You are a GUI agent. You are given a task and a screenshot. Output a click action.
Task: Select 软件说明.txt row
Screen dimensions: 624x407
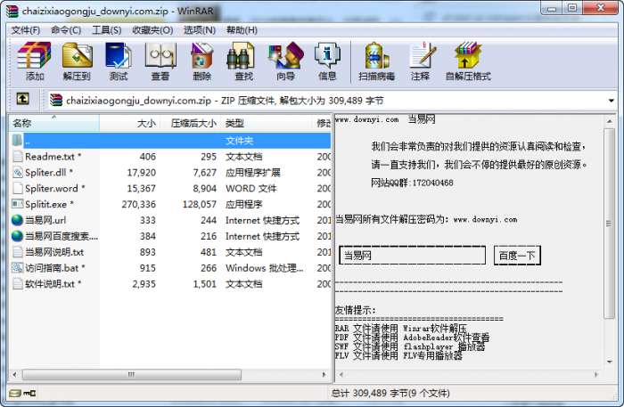[170, 284]
